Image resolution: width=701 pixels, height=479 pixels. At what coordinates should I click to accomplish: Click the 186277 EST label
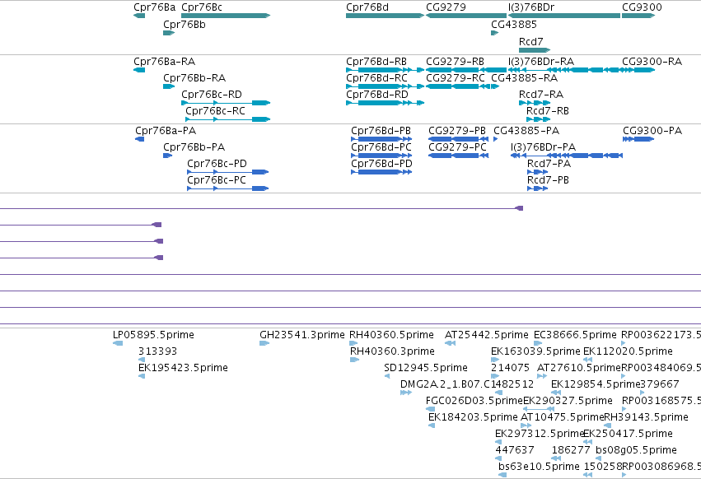coord(571,450)
